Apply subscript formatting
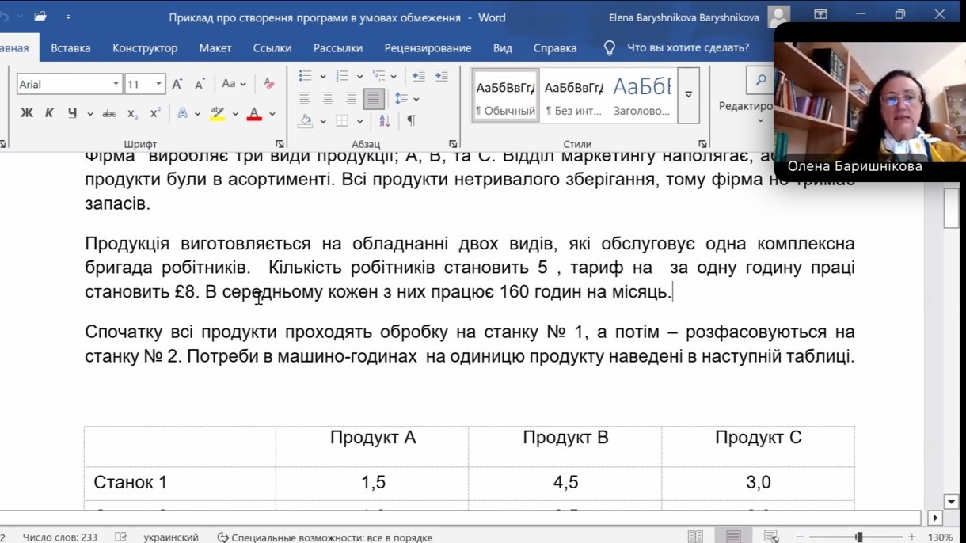The image size is (966, 543). pyautogui.click(x=132, y=113)
